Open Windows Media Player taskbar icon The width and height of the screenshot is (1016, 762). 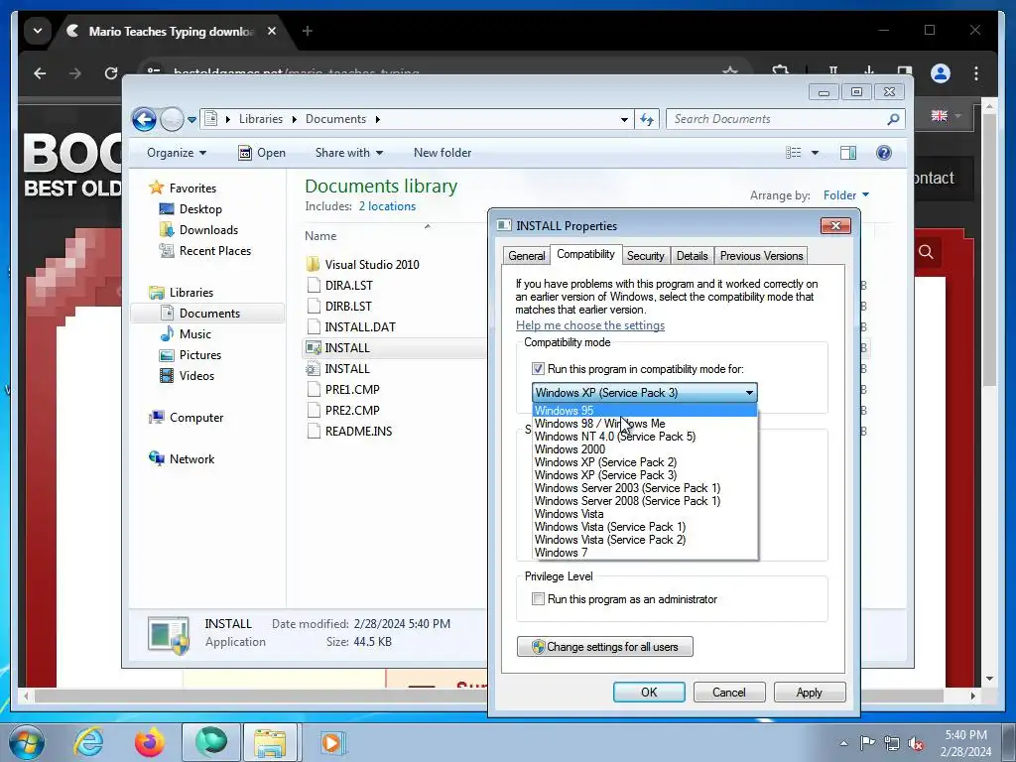click(x=332, y=742)
